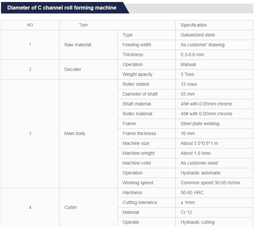Viewport: 254px width, 227px height.
Task: Click the 'Frame thickness' row label
Action: [x=139, y=134]
